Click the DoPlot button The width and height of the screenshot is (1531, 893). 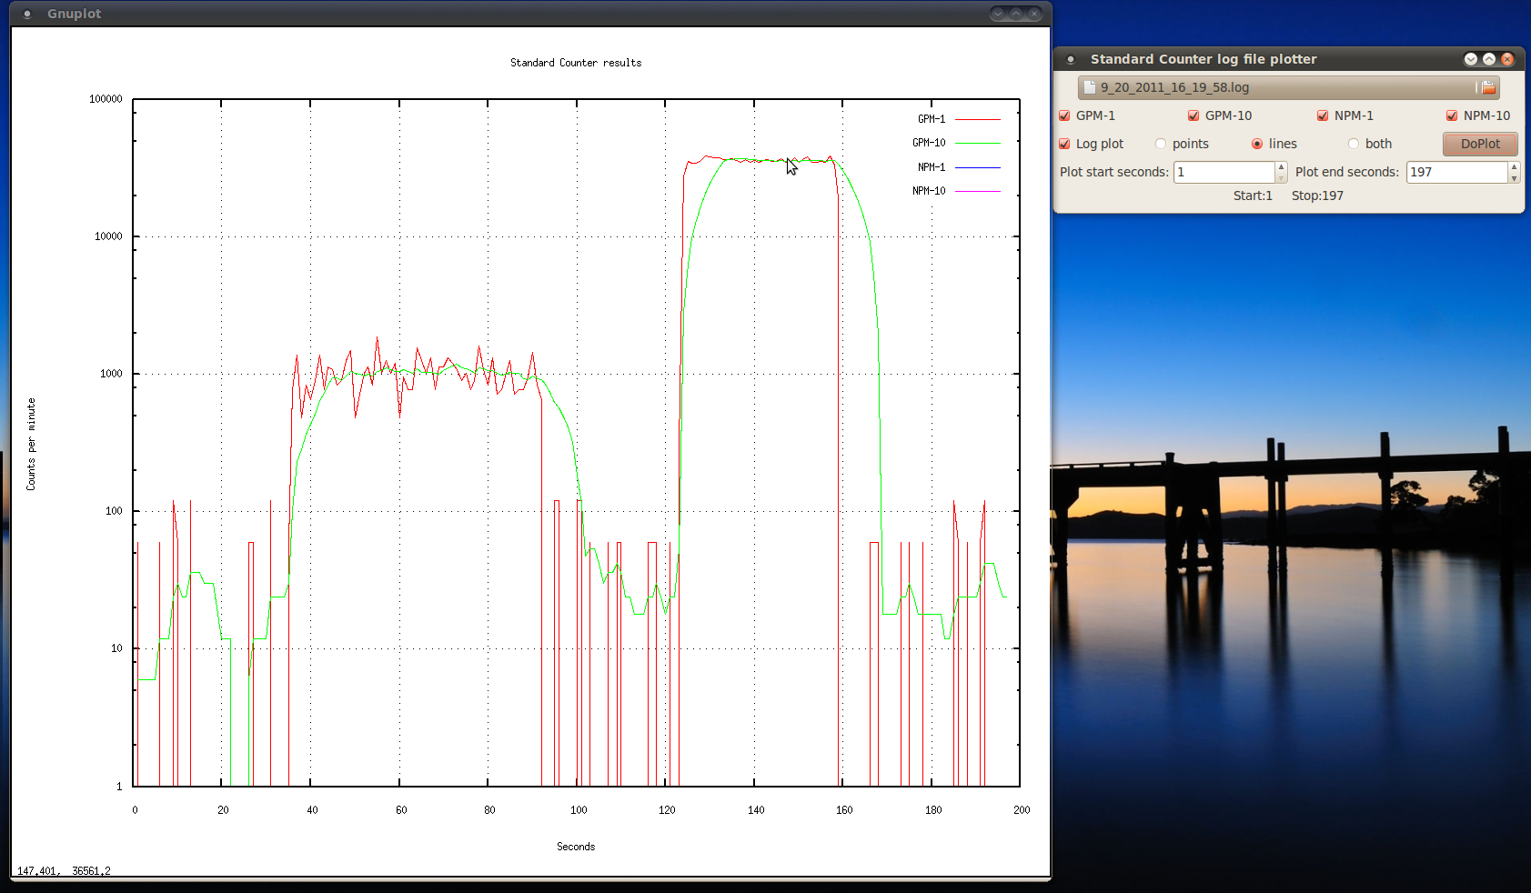[x=1480, y=144]
